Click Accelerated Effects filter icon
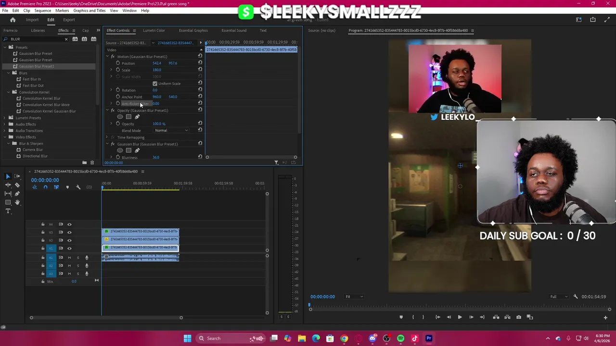 (x=75, y=39)
